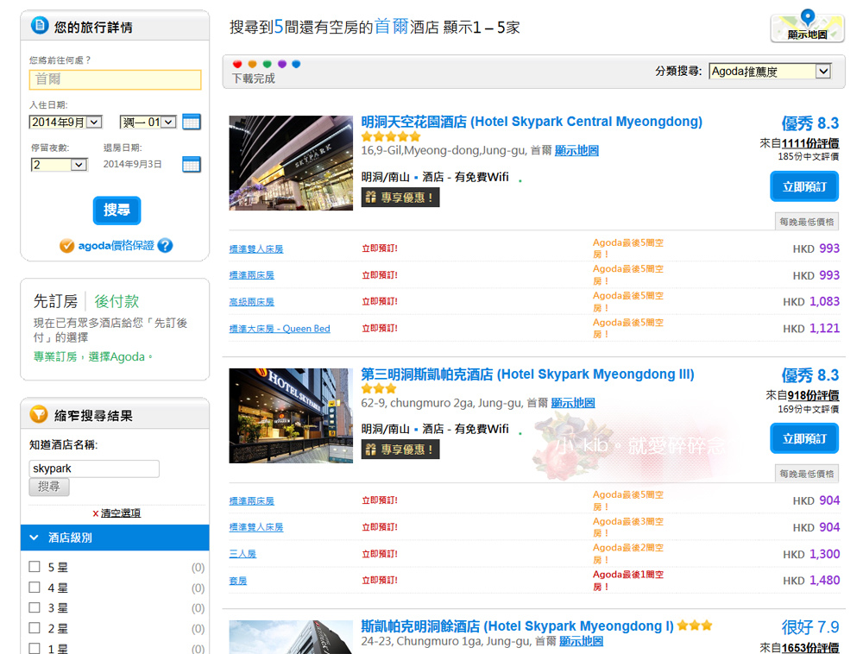
Task: Click the hotel name field containing skypark
Action: point(94,468)
